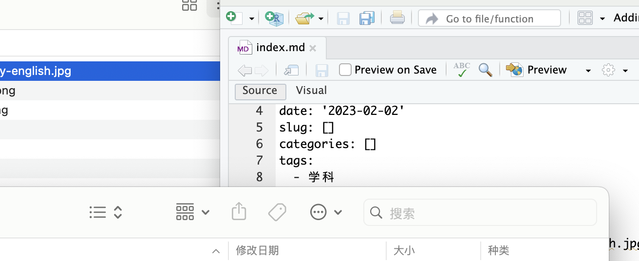
Task: Click the New File icon
Action: tap(231, 18)
